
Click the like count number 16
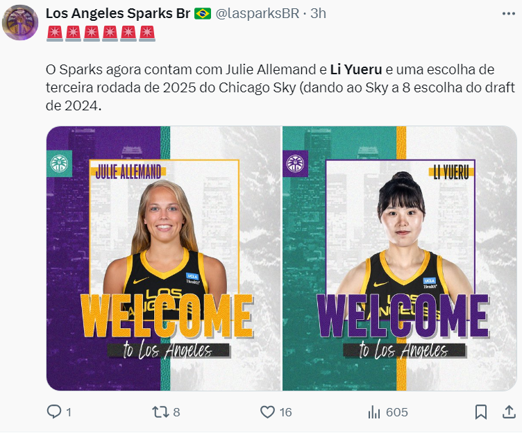click(x=285, y=412)
